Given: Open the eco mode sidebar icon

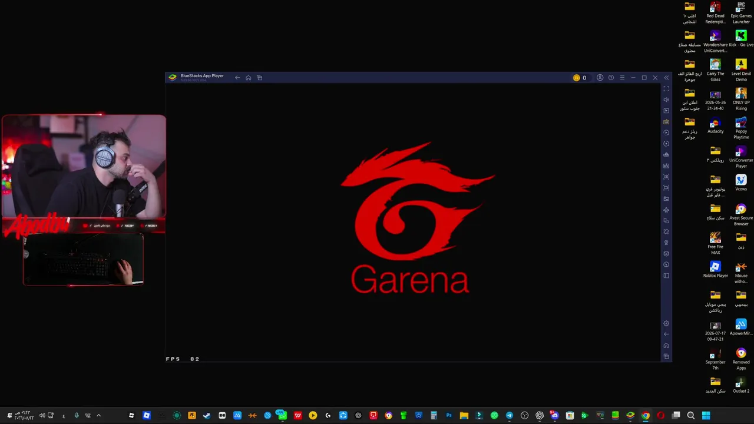Looking at the screenshot, I should [x=666, y=243].
